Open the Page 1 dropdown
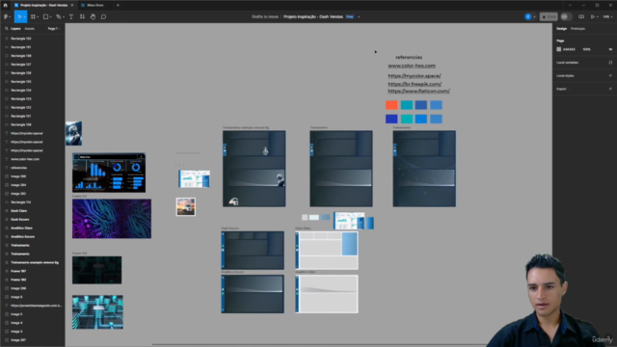 (x=54, y=29)
